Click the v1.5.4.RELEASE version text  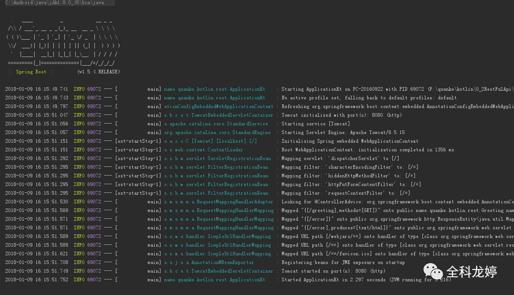pos(99,72)
